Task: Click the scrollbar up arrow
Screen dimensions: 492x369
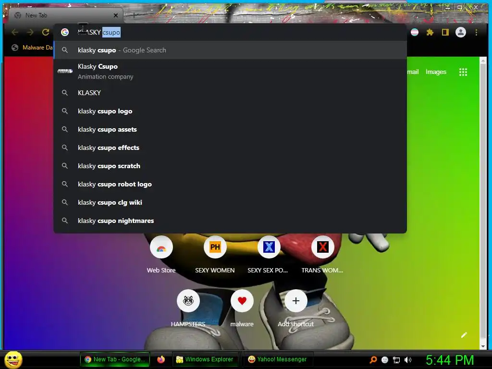Action: point(483,61)
